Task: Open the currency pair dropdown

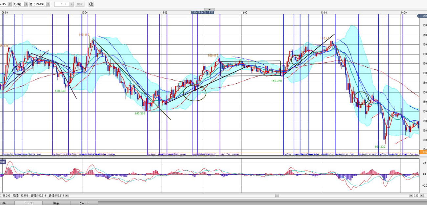Action: (9, 4)
